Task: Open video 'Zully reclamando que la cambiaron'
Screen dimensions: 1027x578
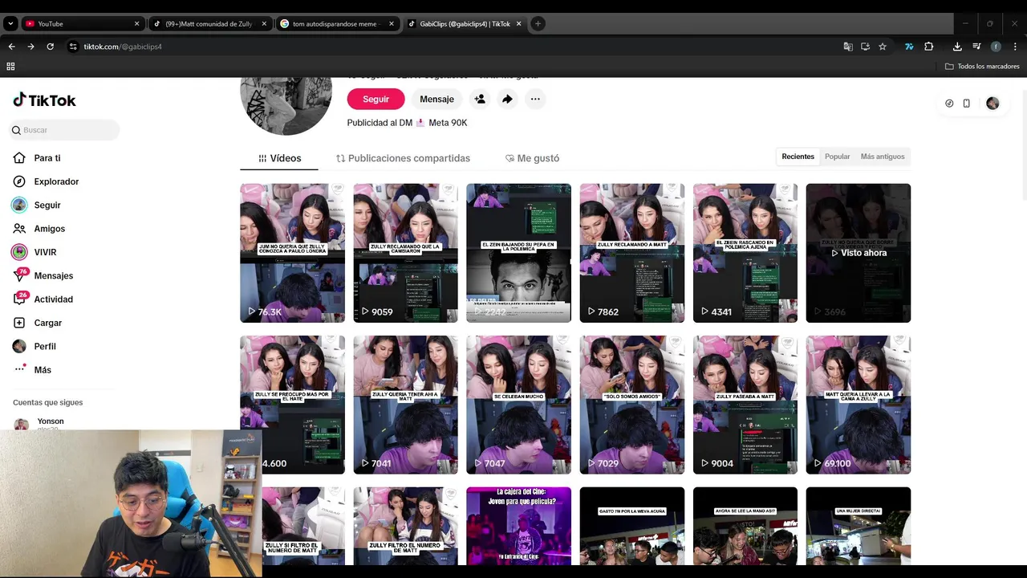Action: pos(405,253)
